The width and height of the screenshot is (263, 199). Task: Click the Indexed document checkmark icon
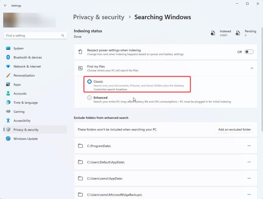pyautogui.click(x=213, y=33)
